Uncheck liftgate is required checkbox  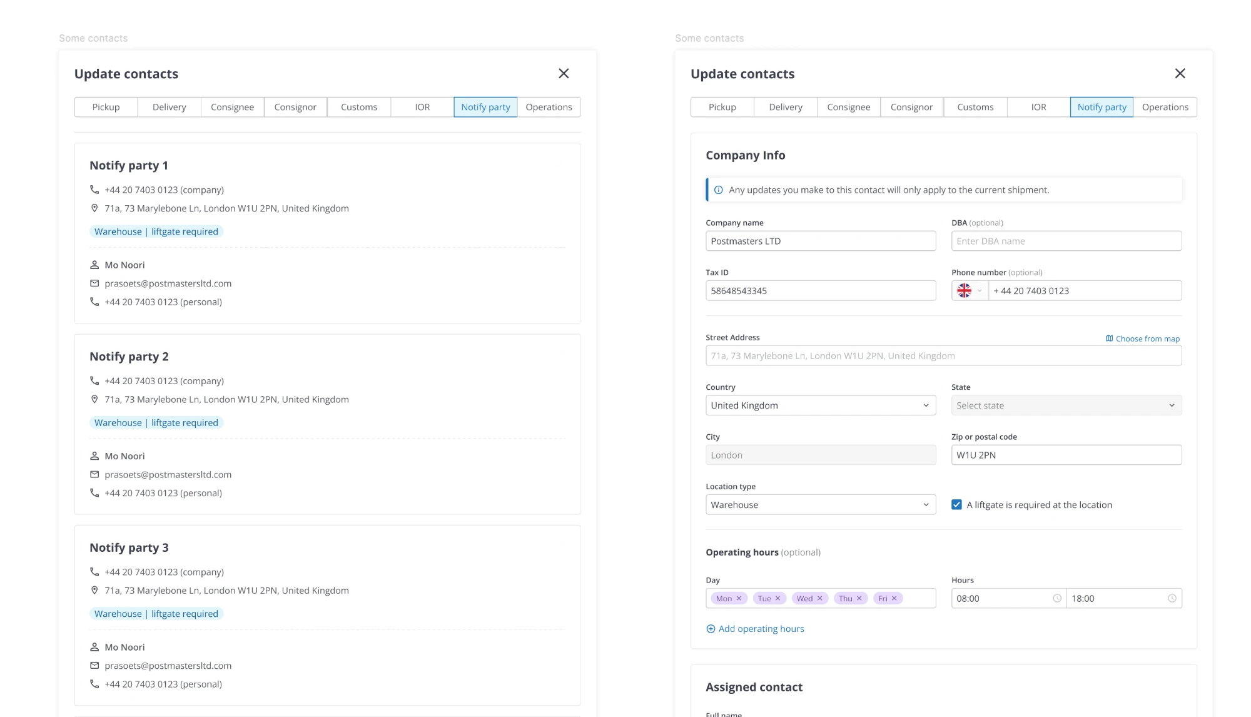click(956, 504)
